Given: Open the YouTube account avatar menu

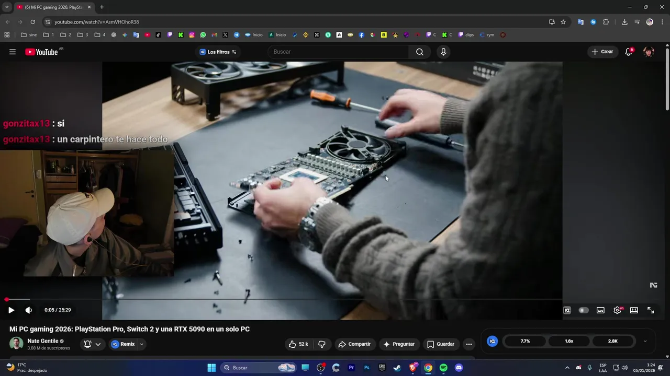Looking at the screenshot, I should tap(649, 52).
